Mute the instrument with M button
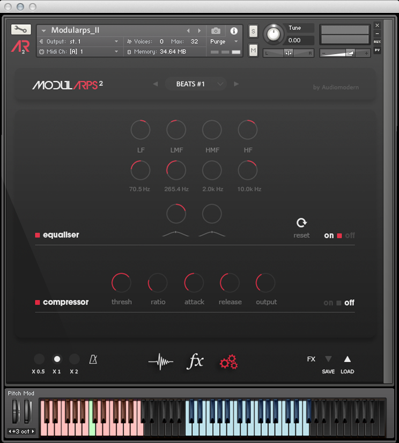Image resolution: width=399 pixels, height=443 pixels. point(253,50)
